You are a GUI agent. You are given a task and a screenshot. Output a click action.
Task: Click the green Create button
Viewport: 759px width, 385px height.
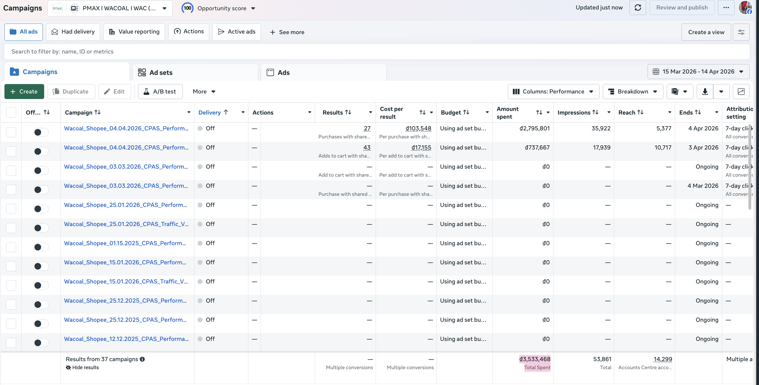pos(24,92)
